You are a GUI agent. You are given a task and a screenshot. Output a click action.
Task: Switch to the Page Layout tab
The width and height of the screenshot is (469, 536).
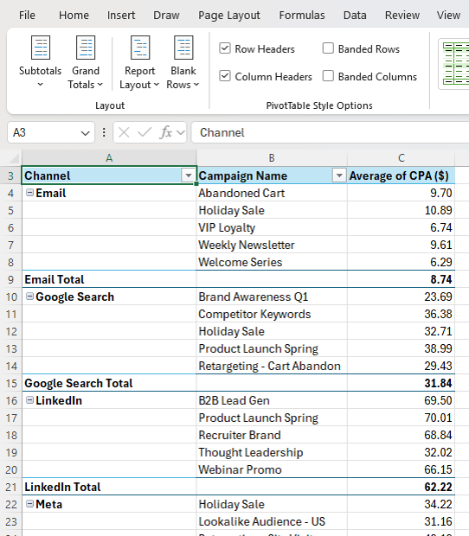pos(229,16)
